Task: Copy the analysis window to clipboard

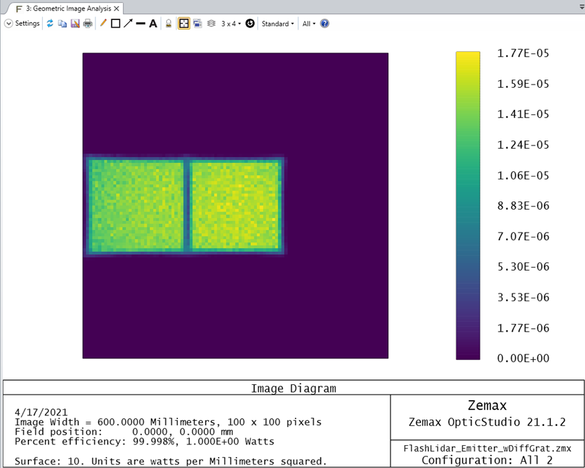Action: [62, 23]
